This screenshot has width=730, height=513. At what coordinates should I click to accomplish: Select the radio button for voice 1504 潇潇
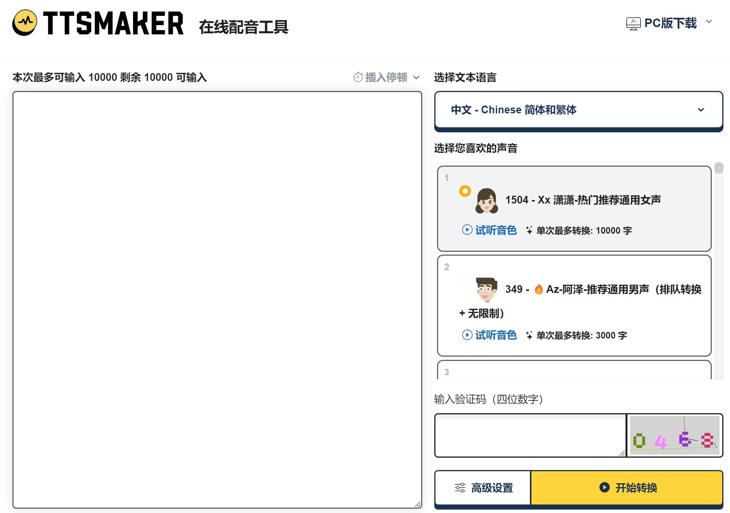(464, 191)
